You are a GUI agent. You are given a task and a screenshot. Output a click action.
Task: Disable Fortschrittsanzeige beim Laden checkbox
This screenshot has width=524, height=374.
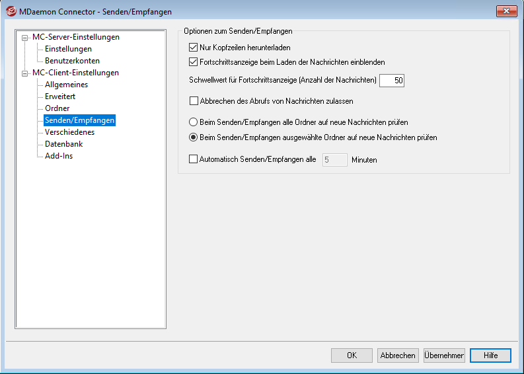194,62
